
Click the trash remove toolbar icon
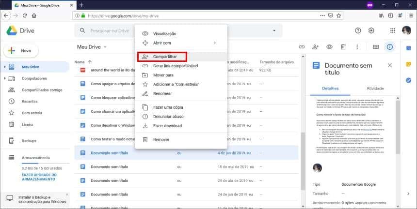pos(343,47)
